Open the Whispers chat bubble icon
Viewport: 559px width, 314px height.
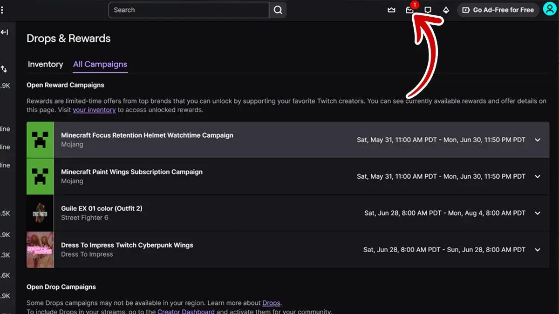[428, 10]
